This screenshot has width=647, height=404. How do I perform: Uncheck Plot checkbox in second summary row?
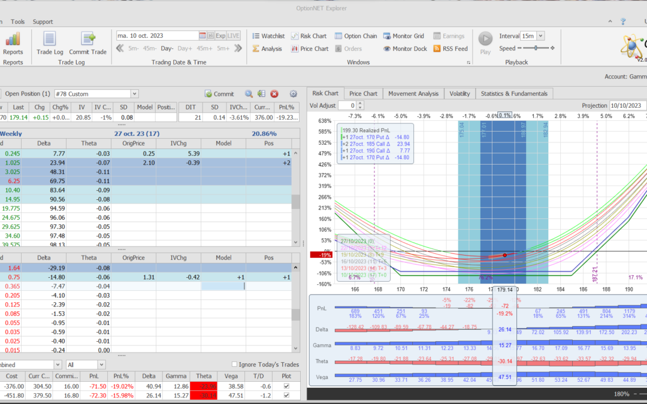(x=285, y=395)
